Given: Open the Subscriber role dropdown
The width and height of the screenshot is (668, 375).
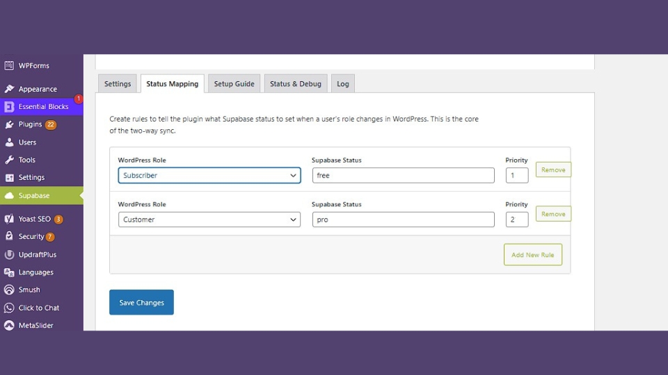Looking at the screenshot, I should (209, 175).
